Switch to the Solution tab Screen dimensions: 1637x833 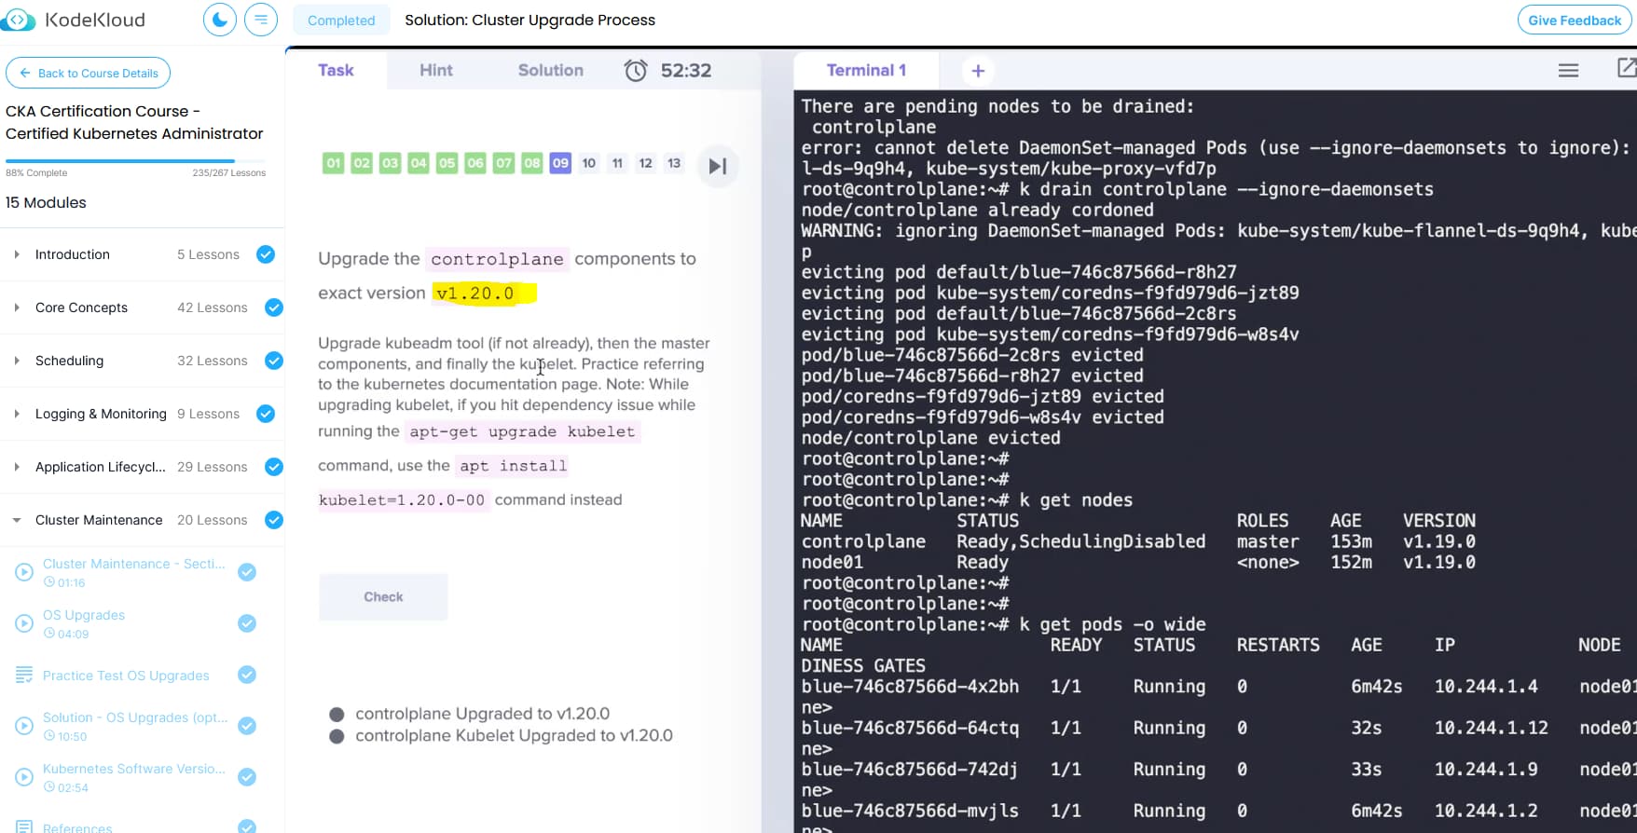point(551,70)
